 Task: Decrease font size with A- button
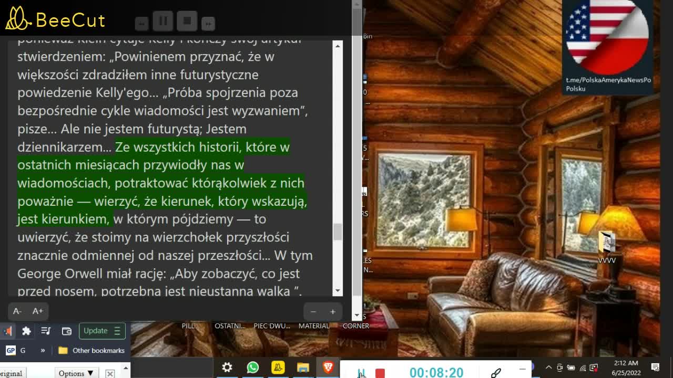click(x=17, y=311)
